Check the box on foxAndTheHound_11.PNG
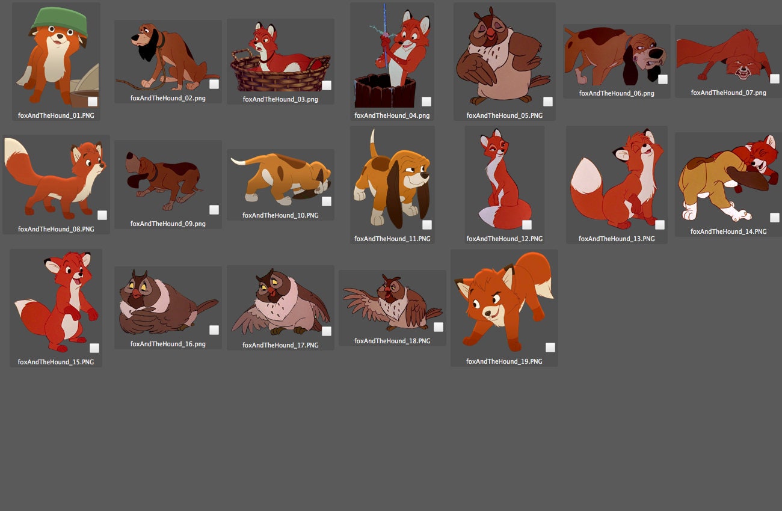Image resolution: width=782 pixels, height=511 pixels. (x=427, y=224)
